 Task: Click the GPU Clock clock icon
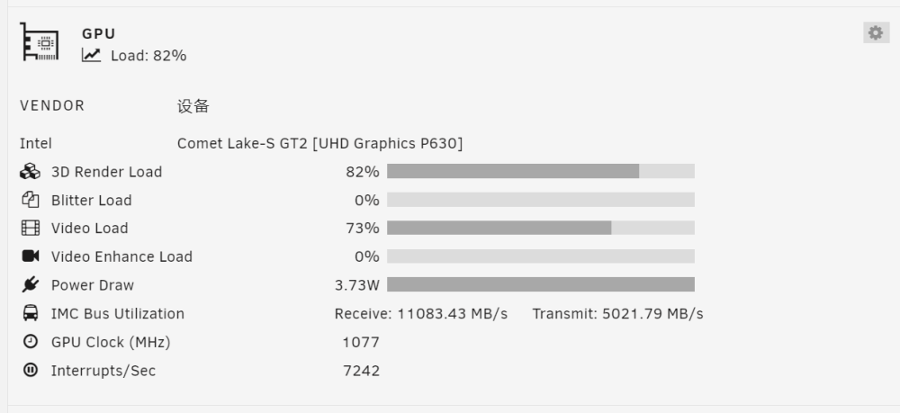[31, 341]
